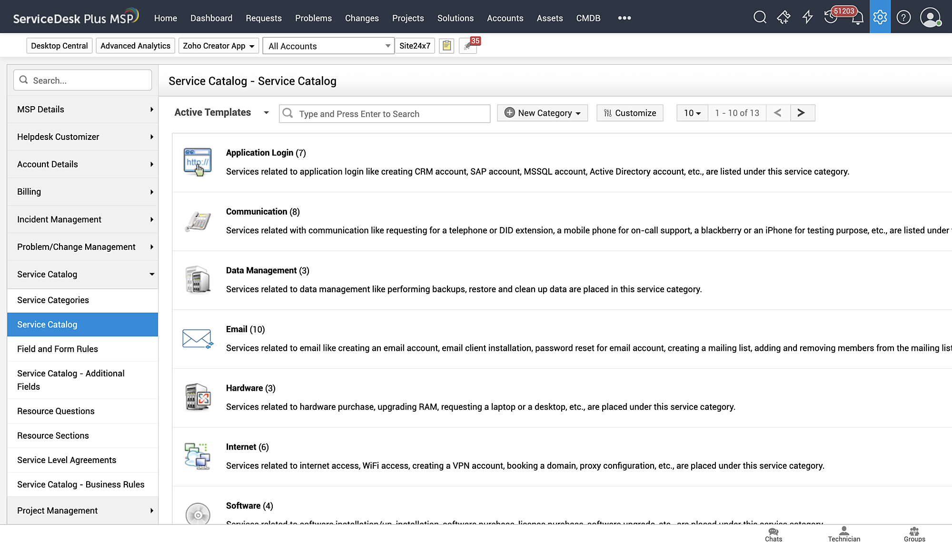
Task: Open the notifications bell icon
Action: (x=858, y=19)
